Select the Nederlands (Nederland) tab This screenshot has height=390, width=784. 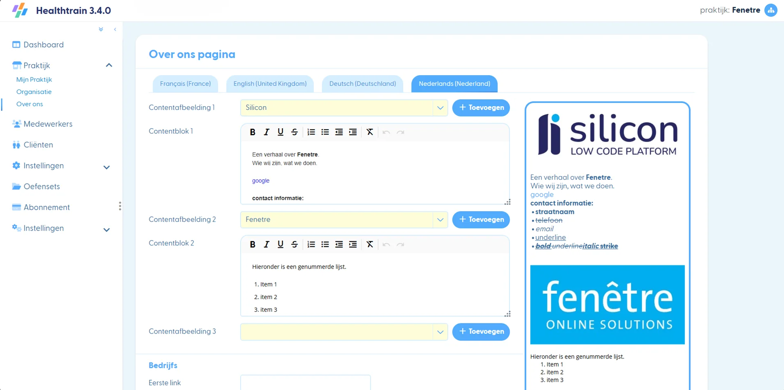(454, 84)
